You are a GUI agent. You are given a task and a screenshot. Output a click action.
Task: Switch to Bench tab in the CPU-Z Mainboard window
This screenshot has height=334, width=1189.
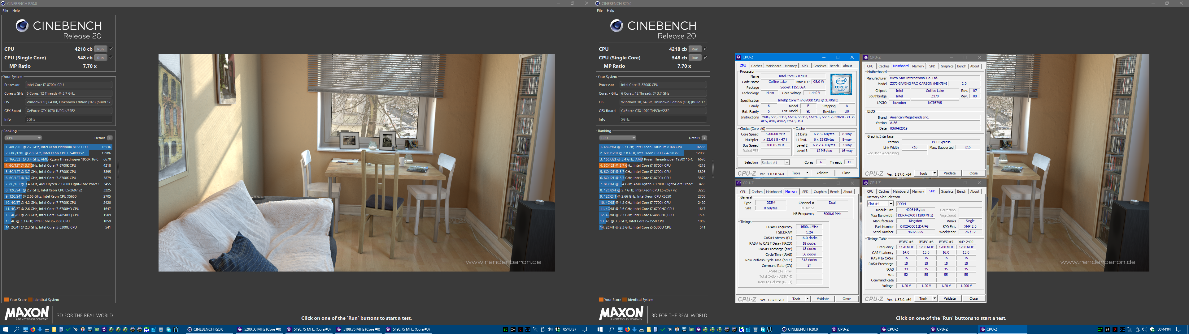(x=961, y=66)
